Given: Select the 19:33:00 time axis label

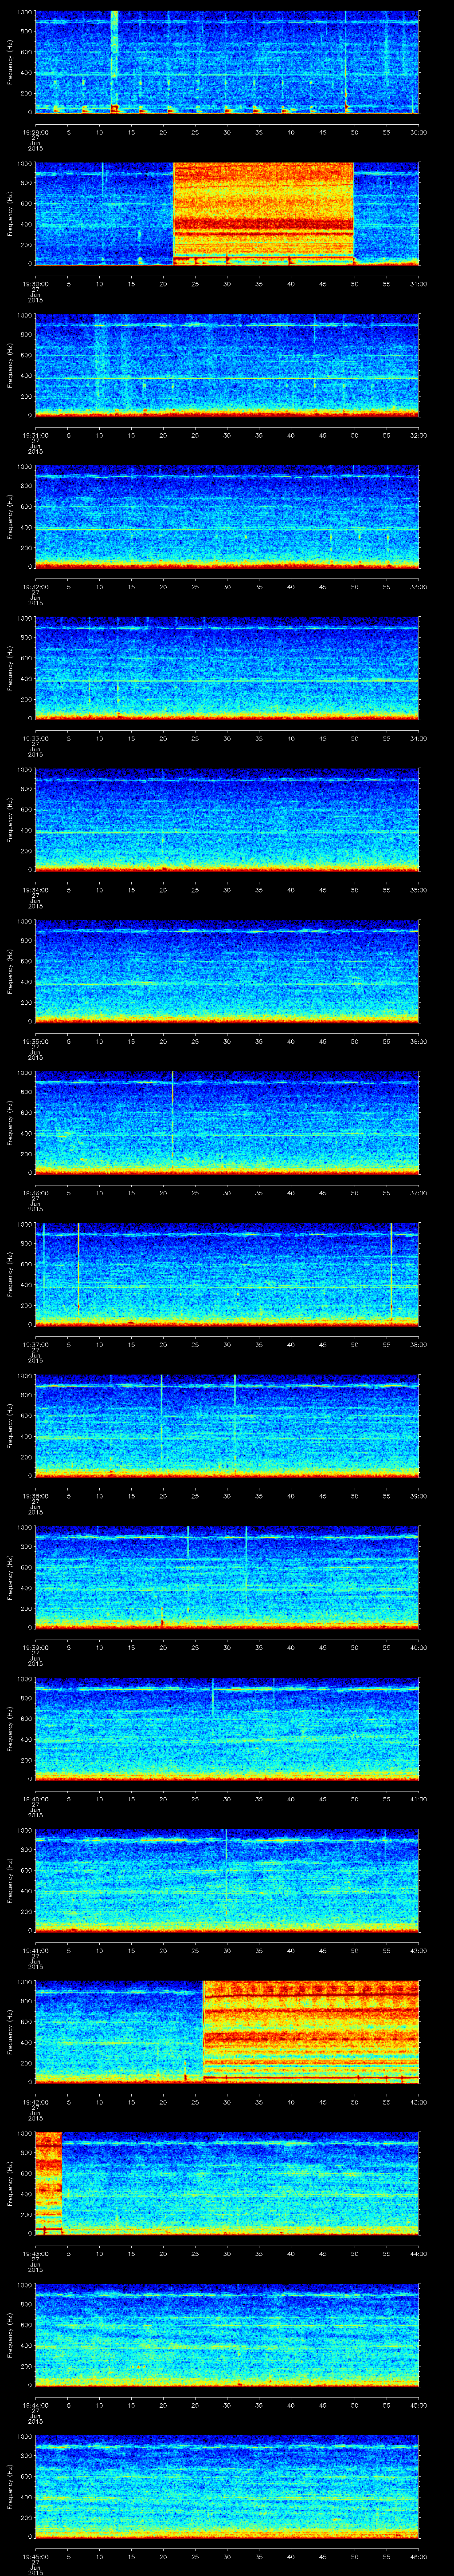Looking at the screenshot, I should [35, 738].
